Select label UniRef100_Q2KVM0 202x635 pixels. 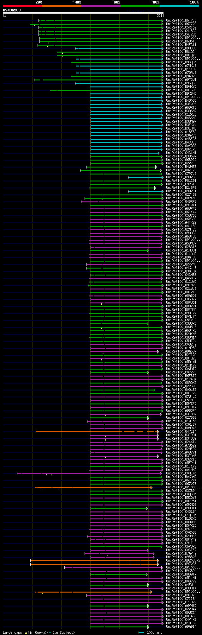click(x=181, y=264)
